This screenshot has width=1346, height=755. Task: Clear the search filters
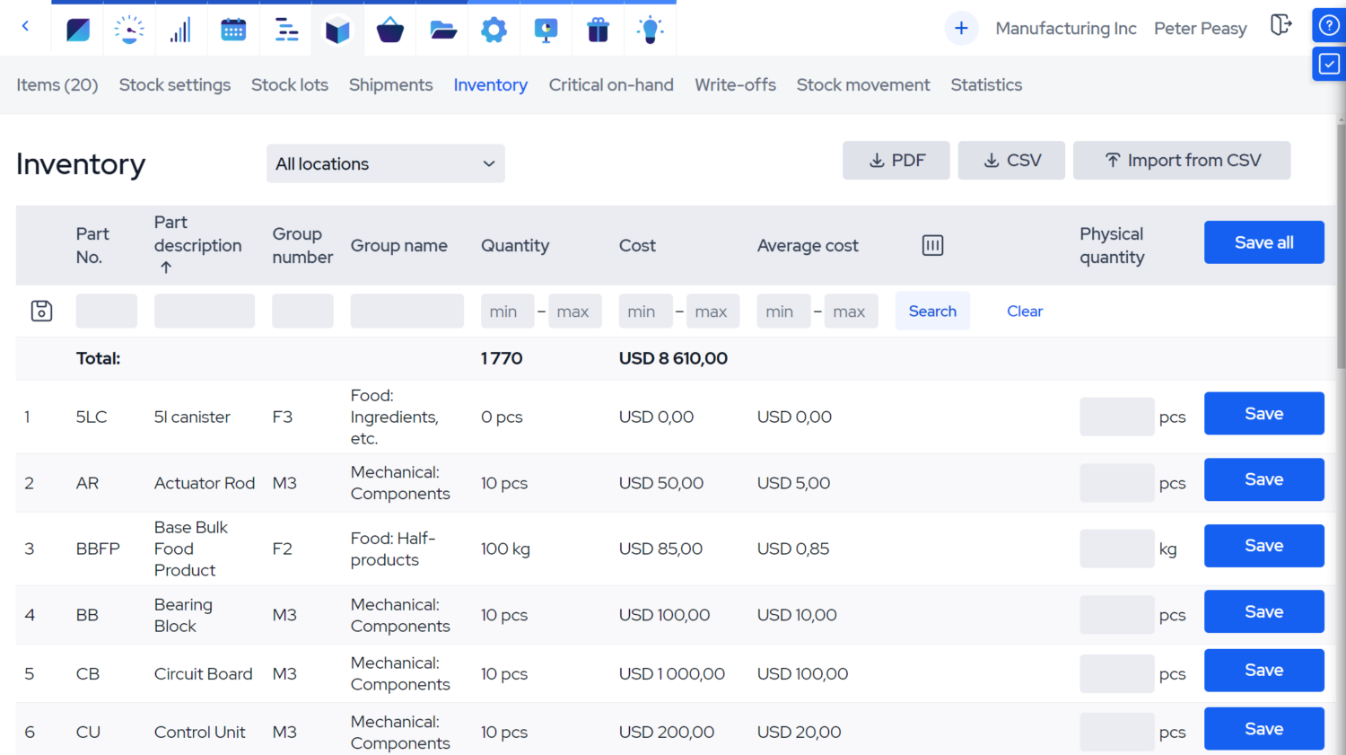[x=1025, y=311]
